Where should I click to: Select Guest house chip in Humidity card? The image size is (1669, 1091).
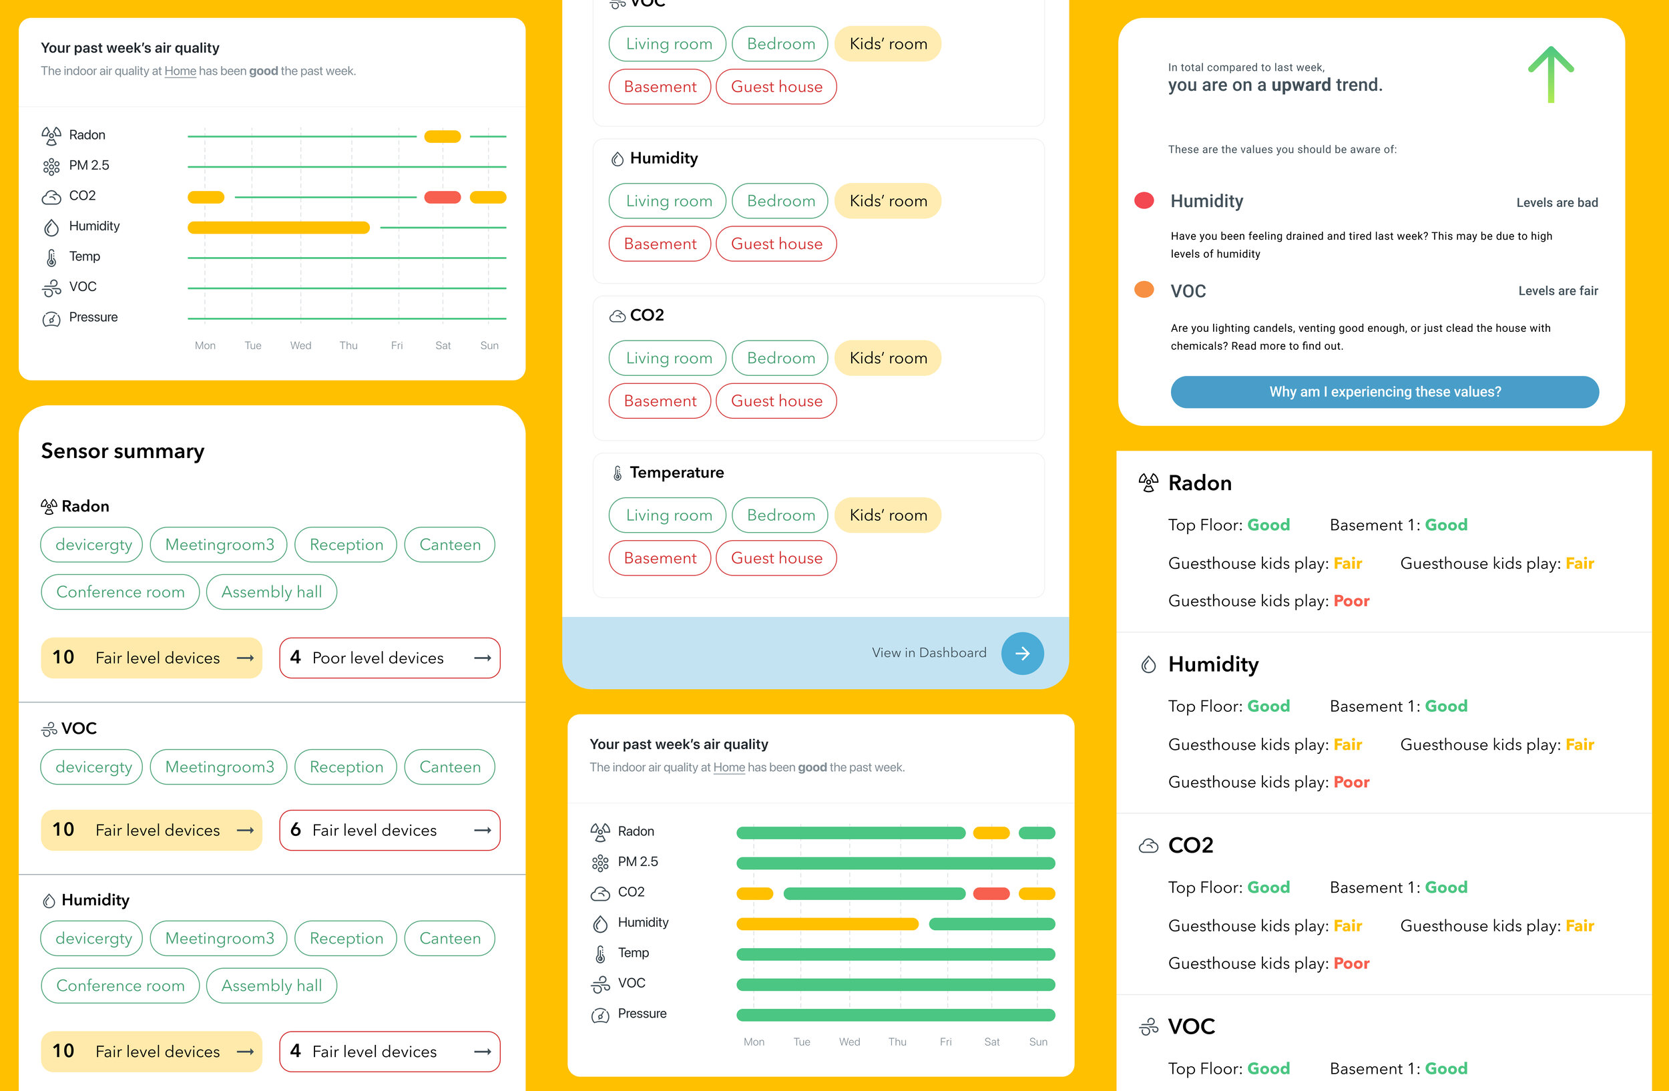pyautogui.click(x=776, y=244)
